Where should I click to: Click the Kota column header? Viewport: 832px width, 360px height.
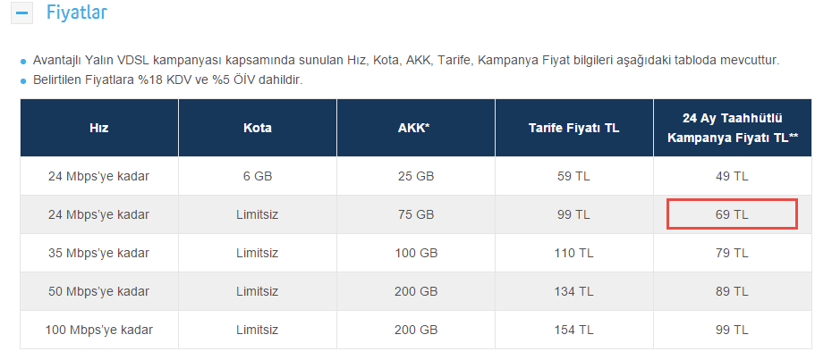coord(258,128)
